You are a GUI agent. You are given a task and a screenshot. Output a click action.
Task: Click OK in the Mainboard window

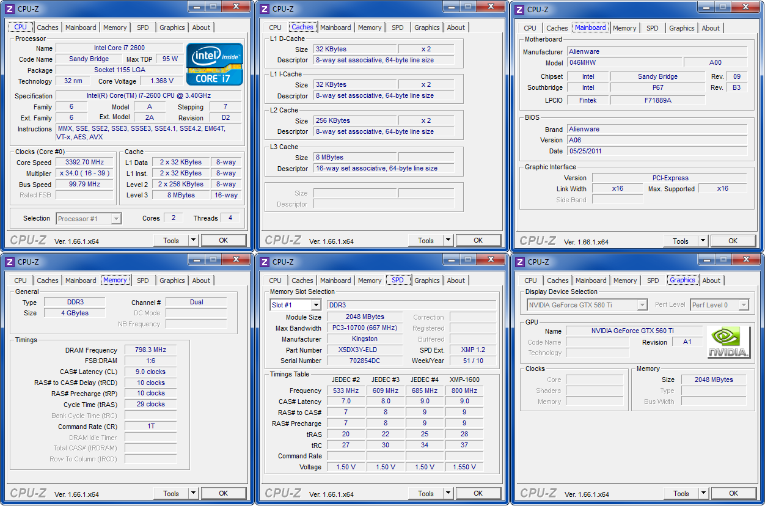click(733, 241)
